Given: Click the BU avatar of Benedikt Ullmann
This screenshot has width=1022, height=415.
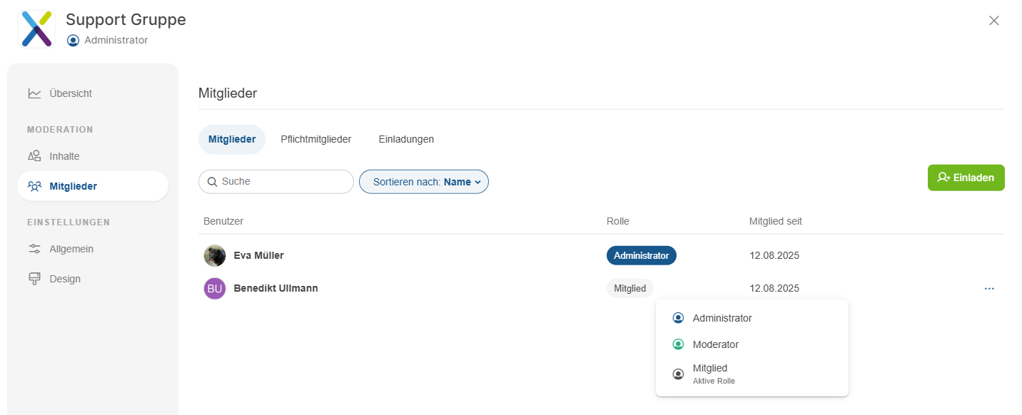Looking at the screenshot, I should point(215,289).
